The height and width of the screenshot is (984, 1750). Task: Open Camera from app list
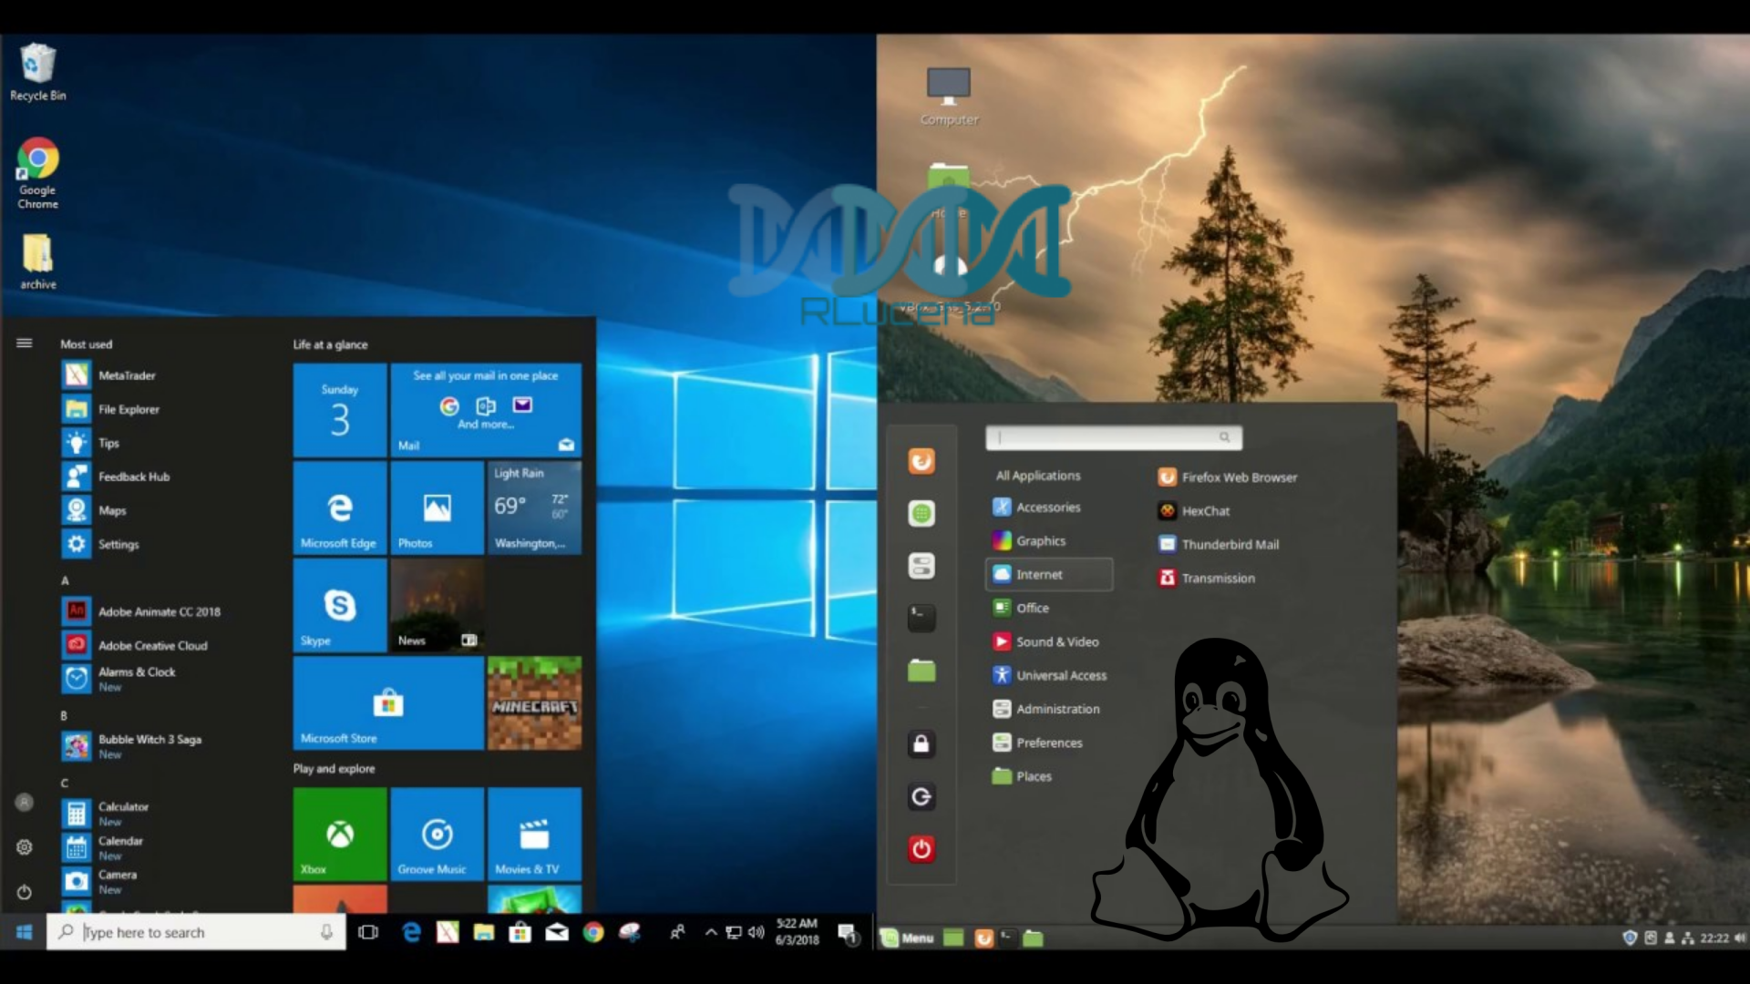pyautogui.click(x=100, y=881)
